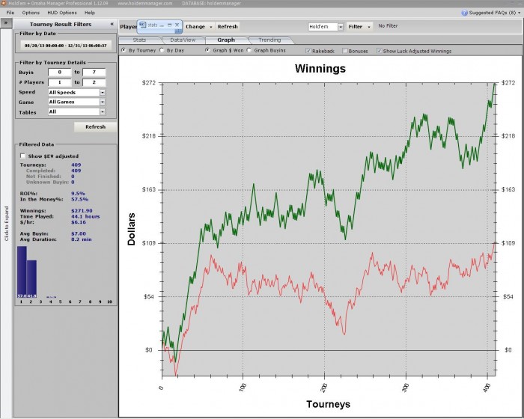Screen dimensions: 524x419
Task: Click Refresh button under tourney filters
Action: pyautogui.click(x=96, y=127)
